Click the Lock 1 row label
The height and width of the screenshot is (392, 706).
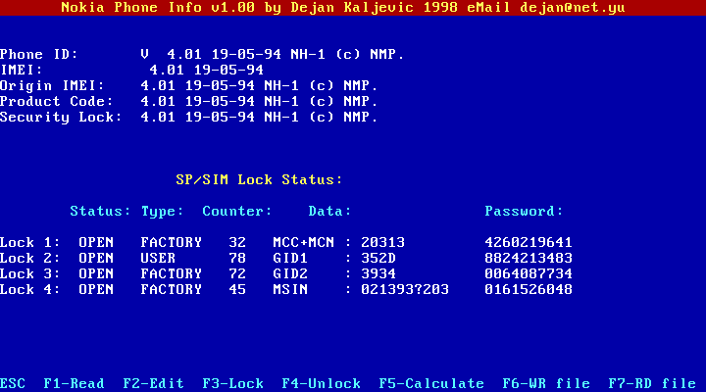(29, 242)
